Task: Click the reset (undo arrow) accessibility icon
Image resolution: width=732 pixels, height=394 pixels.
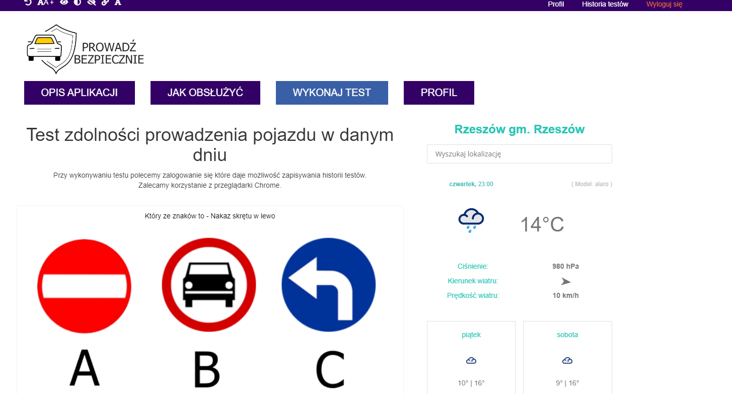Action: (28, 3)
